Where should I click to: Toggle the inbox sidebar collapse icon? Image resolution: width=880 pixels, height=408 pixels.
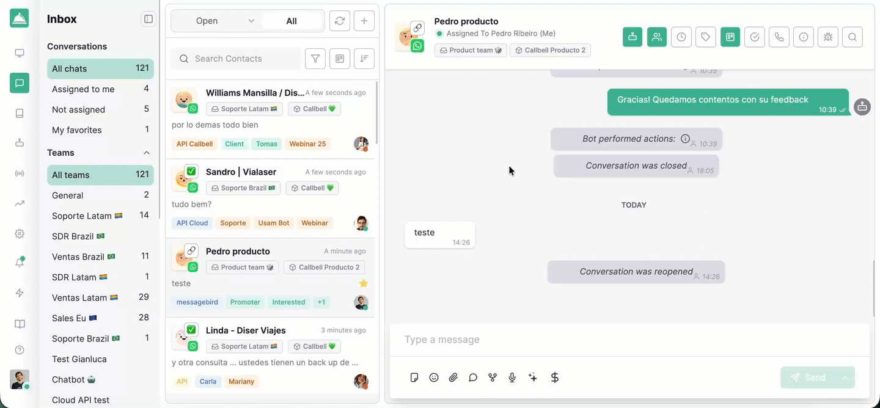[148, 20]
